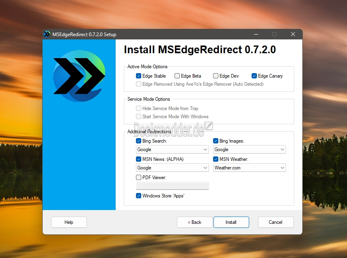Check Edge Removed Using AveYo's Edge Remover
Screen dimensions: 347x258
(x=138, y=84)
